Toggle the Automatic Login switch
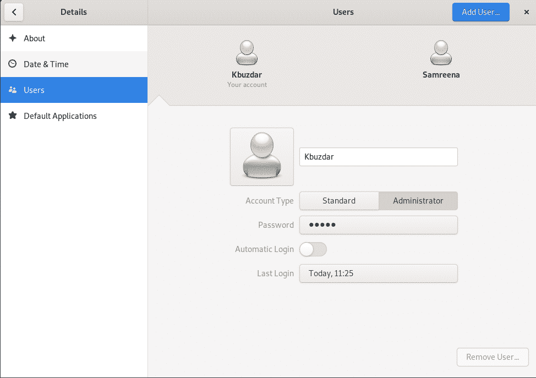536x378 pixels. coord(313,249)
